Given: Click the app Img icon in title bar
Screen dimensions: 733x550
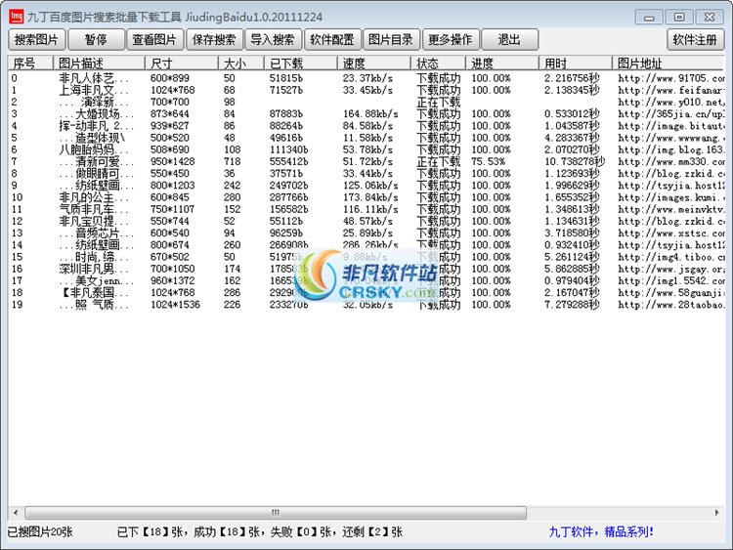Looking at the screenshot, I should (17, 17).
